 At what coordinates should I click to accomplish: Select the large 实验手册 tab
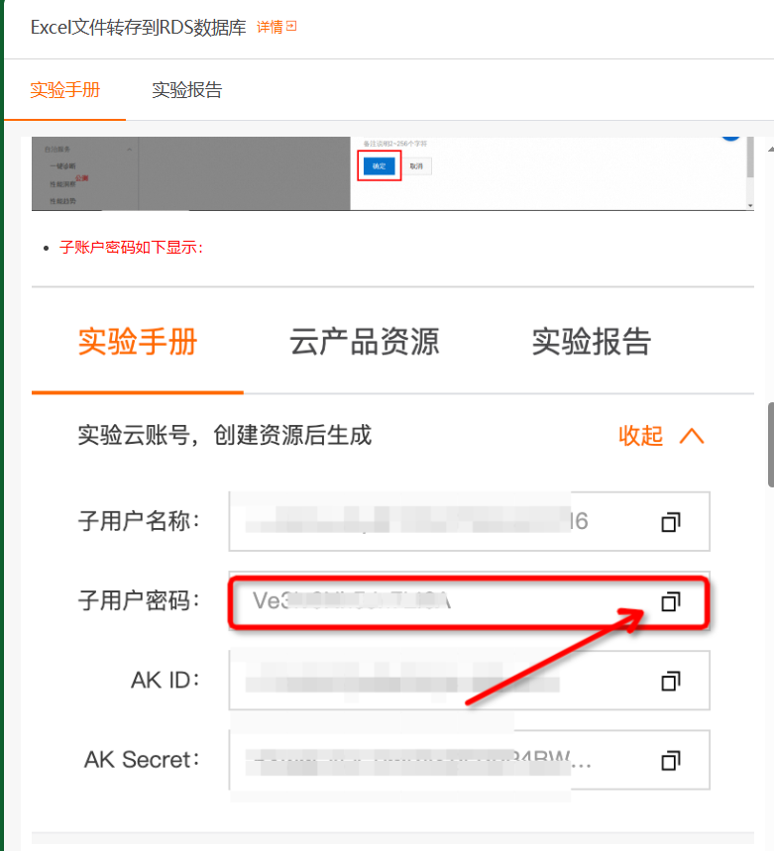[138, 342]
